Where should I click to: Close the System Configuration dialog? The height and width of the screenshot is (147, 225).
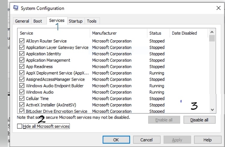click(x=218, y=8)
